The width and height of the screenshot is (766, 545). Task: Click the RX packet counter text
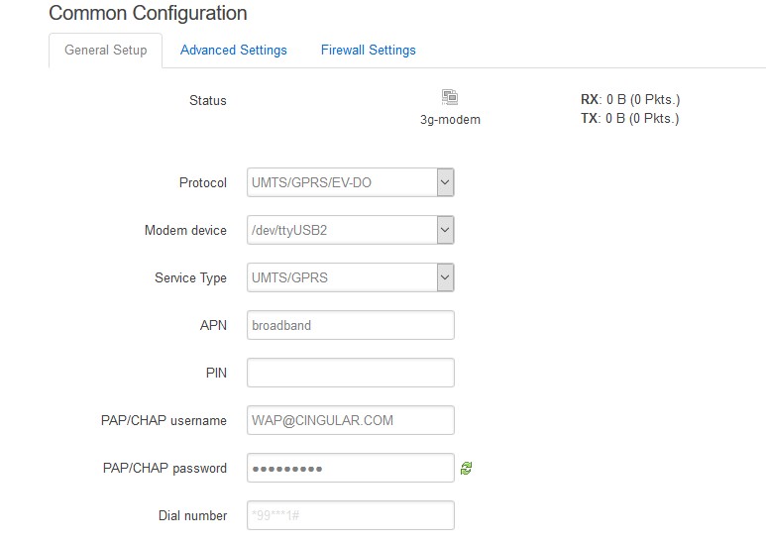point(629,100)
